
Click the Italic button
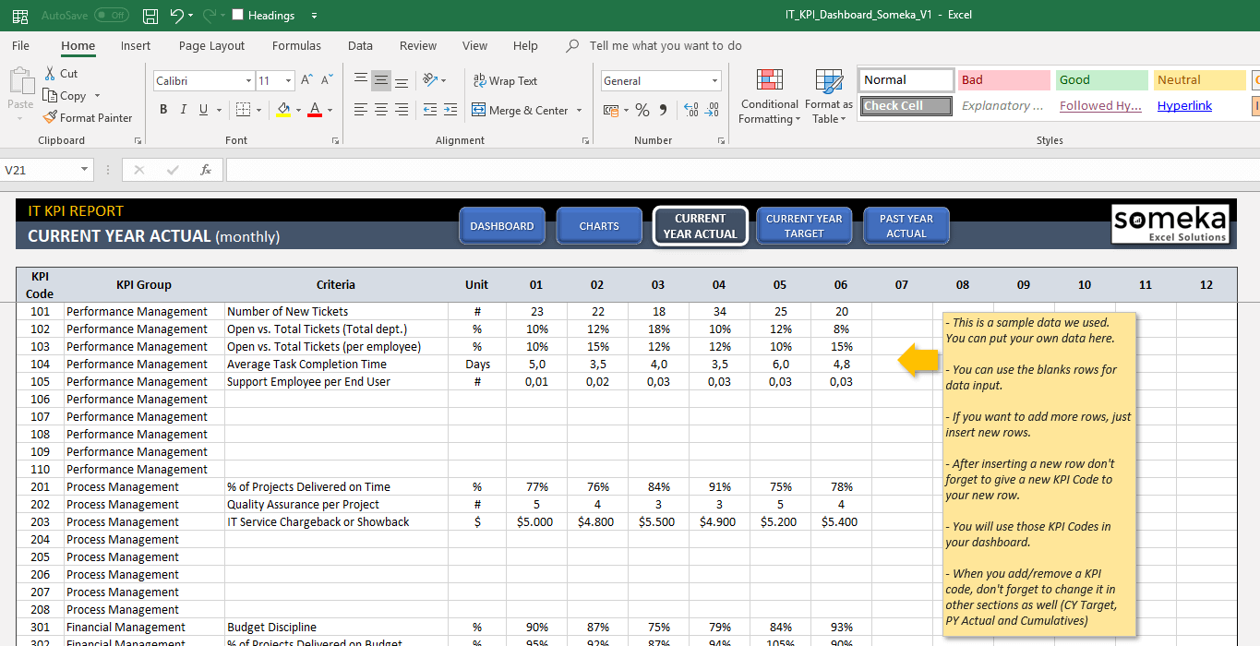click(184, 110)
